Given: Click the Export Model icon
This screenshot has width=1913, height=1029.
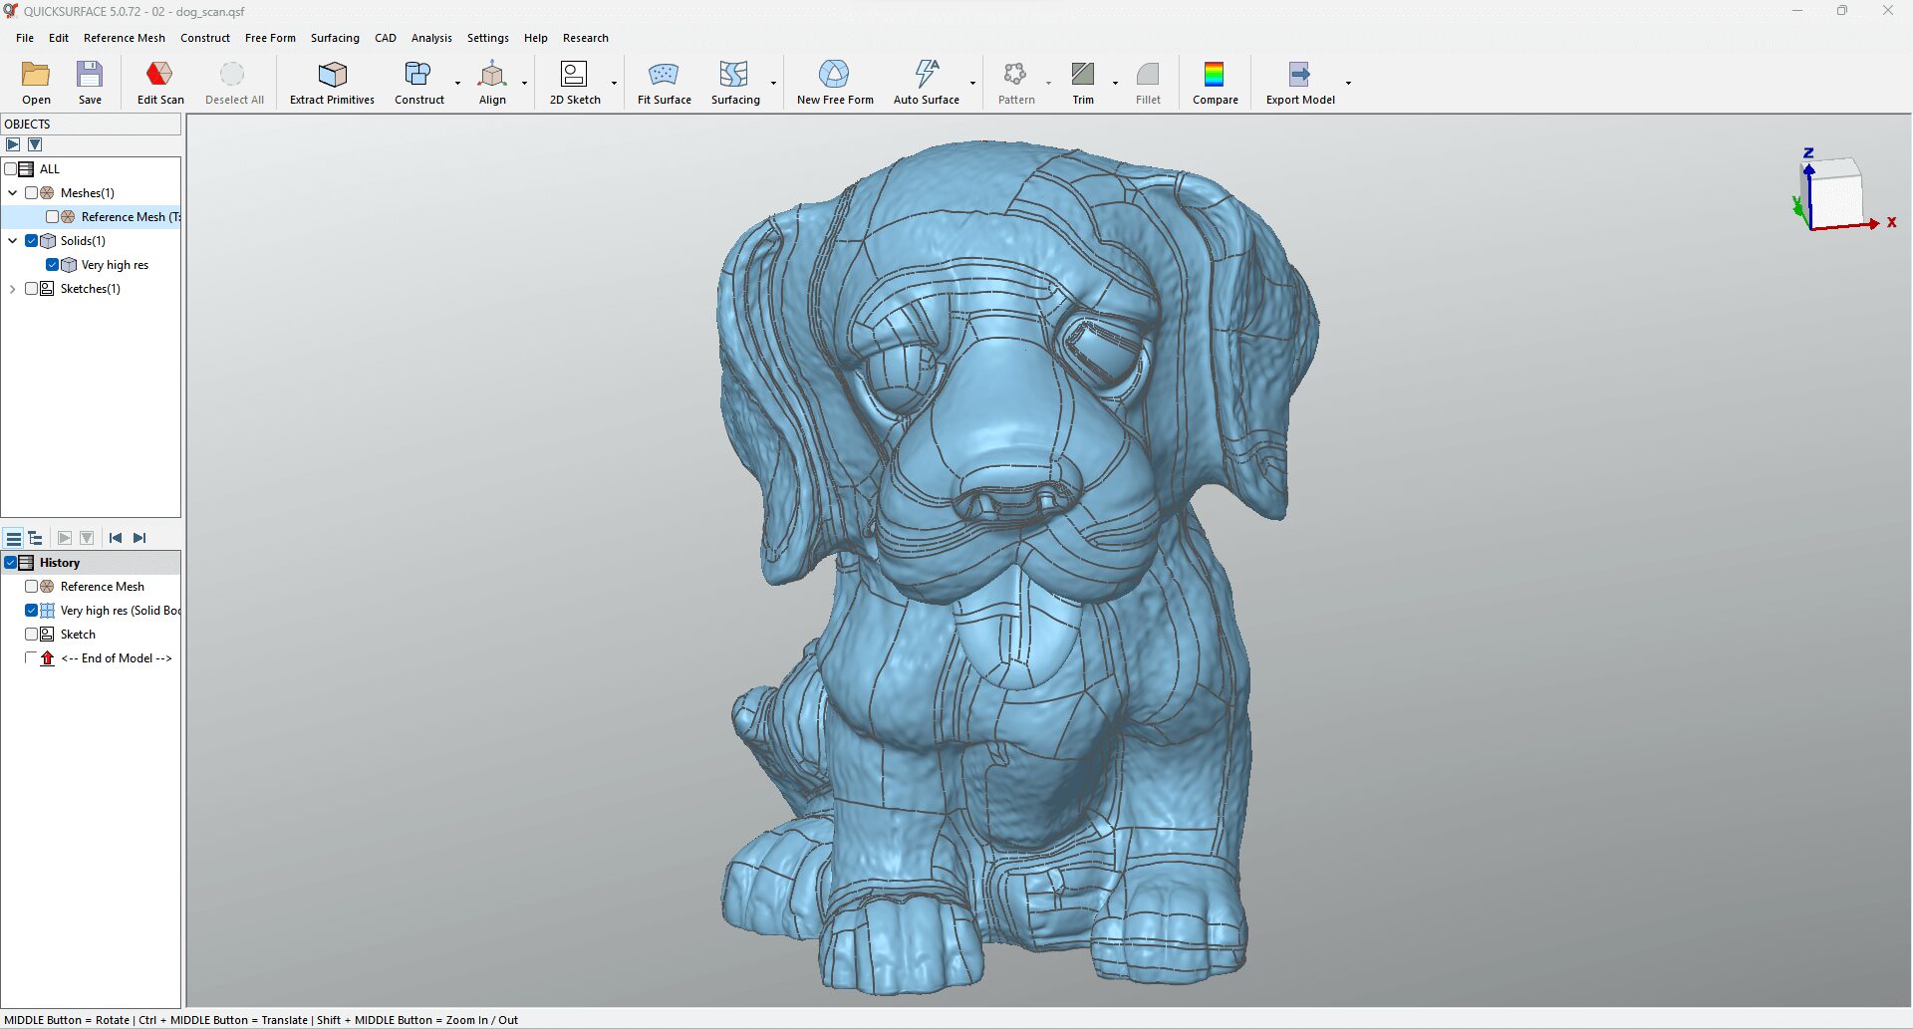Looking at the screenshot, I should click(1299, 74).
